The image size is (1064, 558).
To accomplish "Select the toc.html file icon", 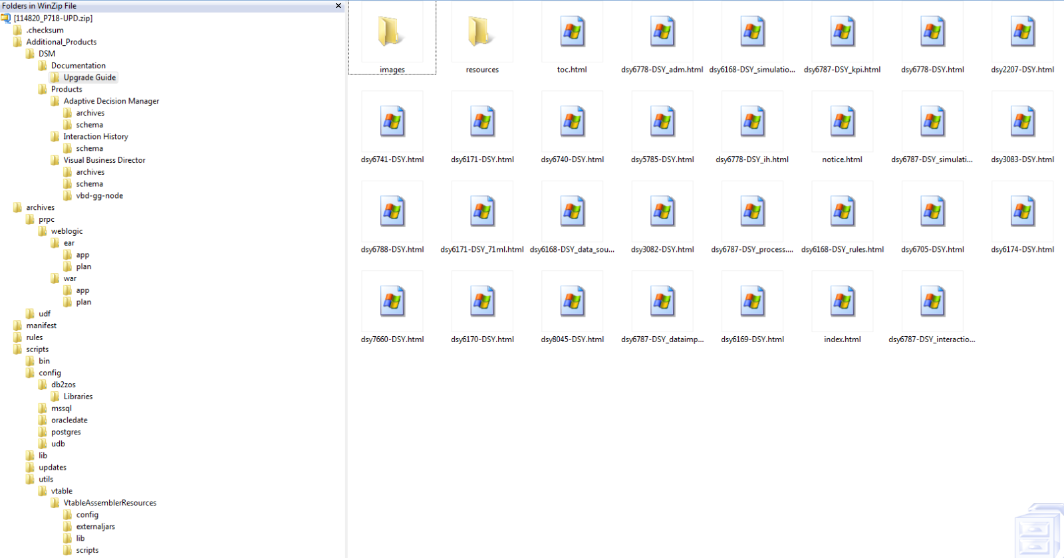I will coord(572,32).
